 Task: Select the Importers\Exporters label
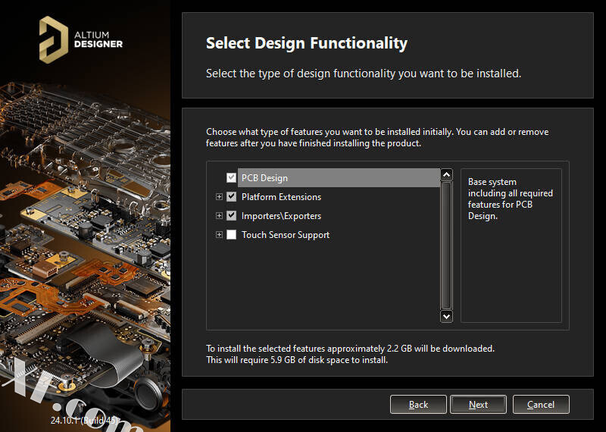point(281,215)
